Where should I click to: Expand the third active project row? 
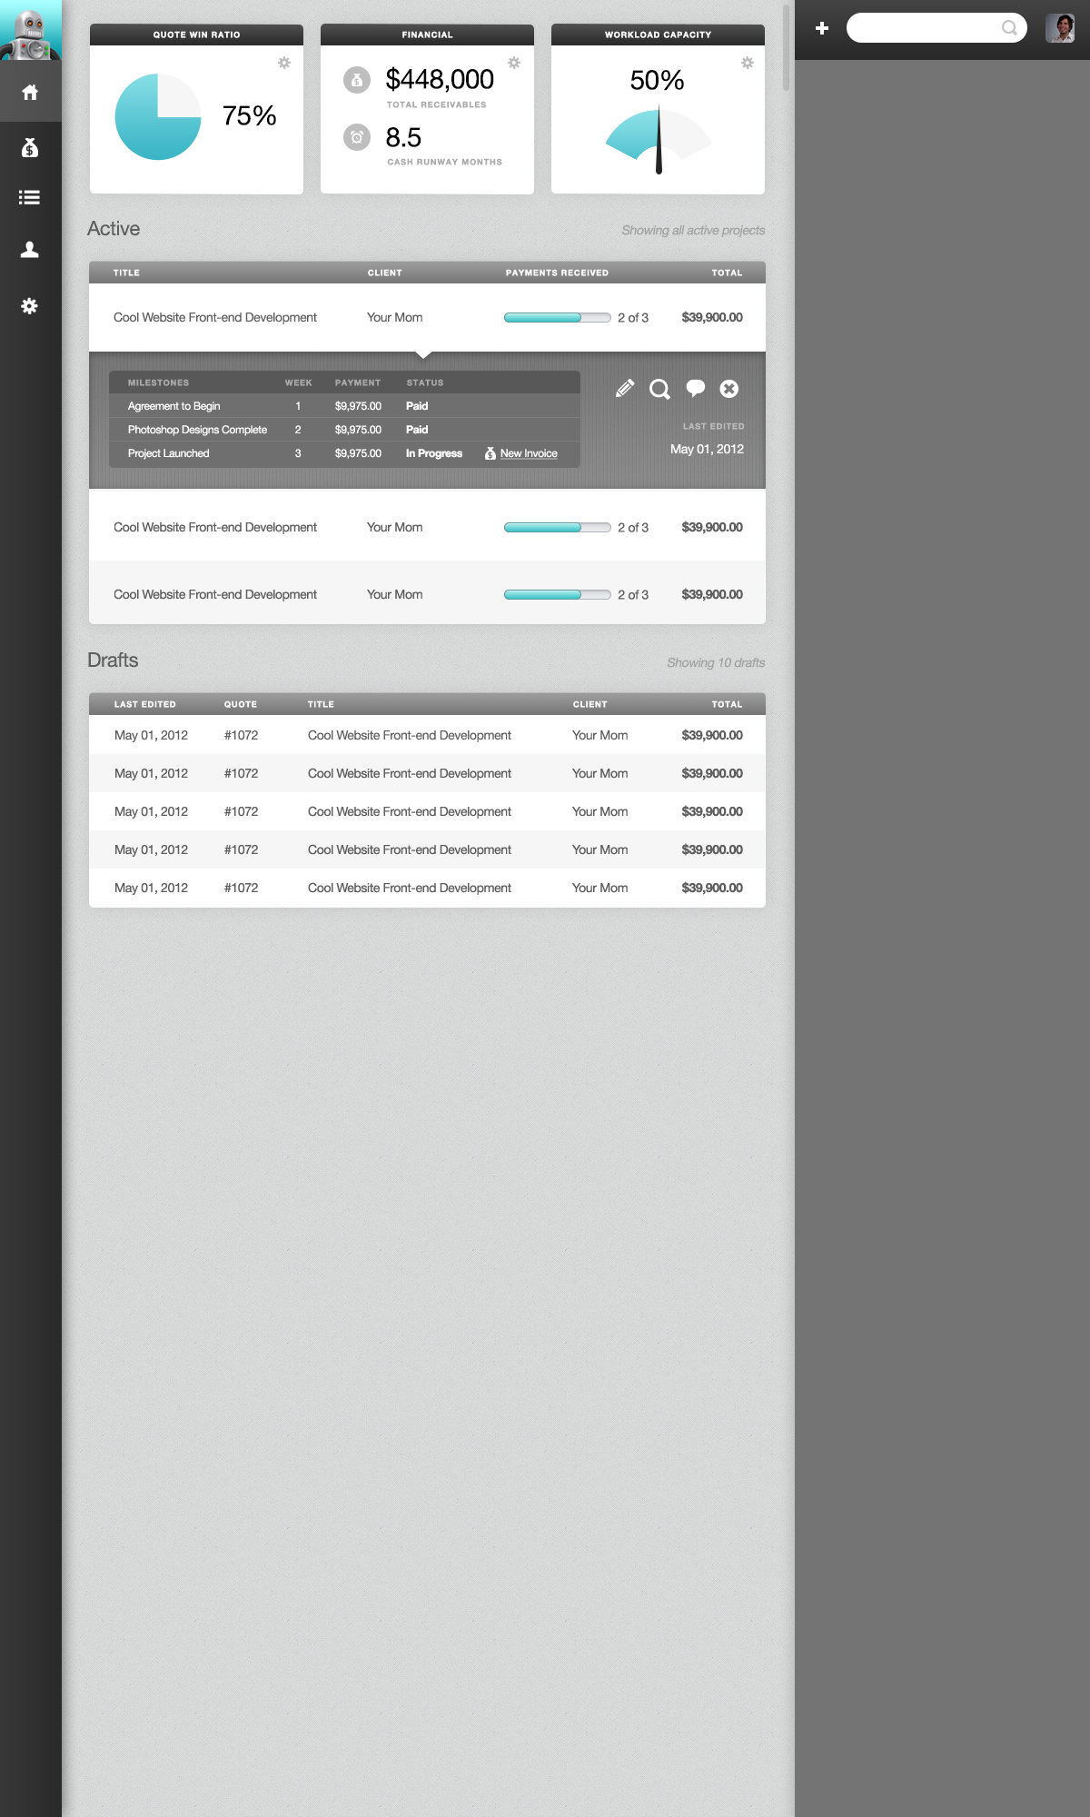point(427,594)
